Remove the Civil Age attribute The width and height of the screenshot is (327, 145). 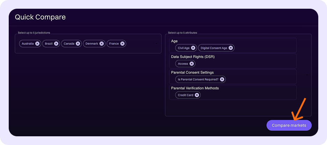[193, 48]
